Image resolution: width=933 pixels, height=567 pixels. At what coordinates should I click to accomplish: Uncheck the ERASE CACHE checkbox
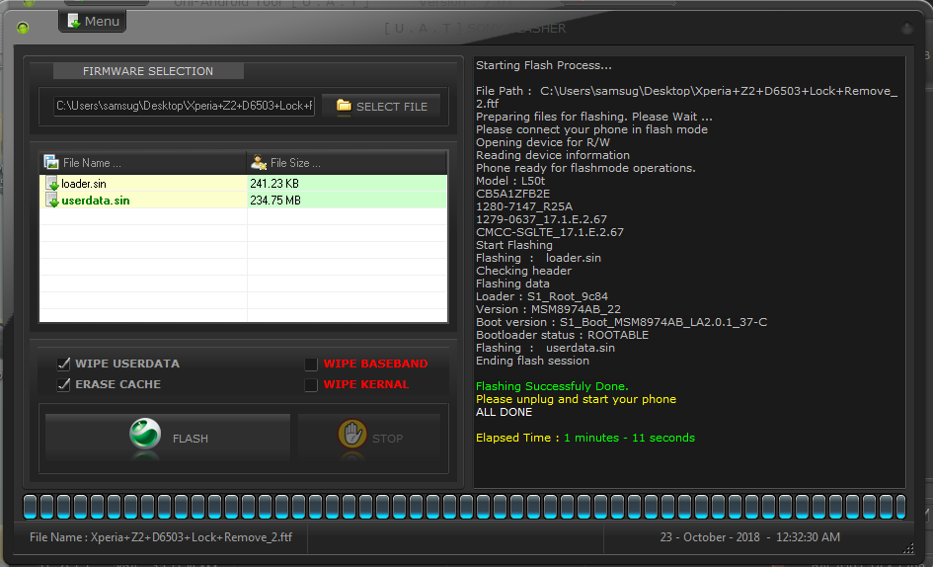63,384
